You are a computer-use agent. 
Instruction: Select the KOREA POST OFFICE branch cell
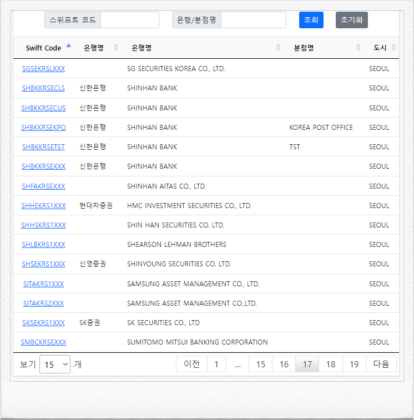click(x=321, y=128)
